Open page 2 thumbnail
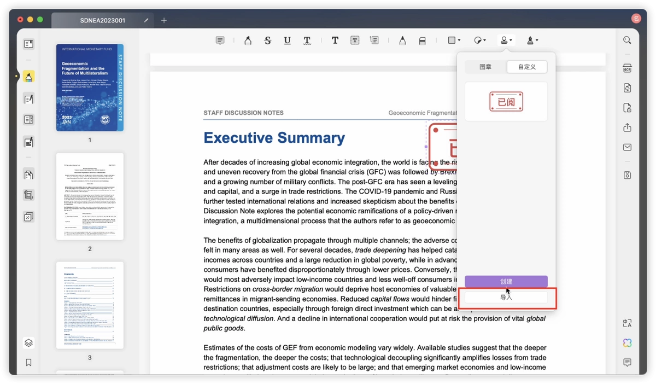656x384 pixels. [90, 196]
